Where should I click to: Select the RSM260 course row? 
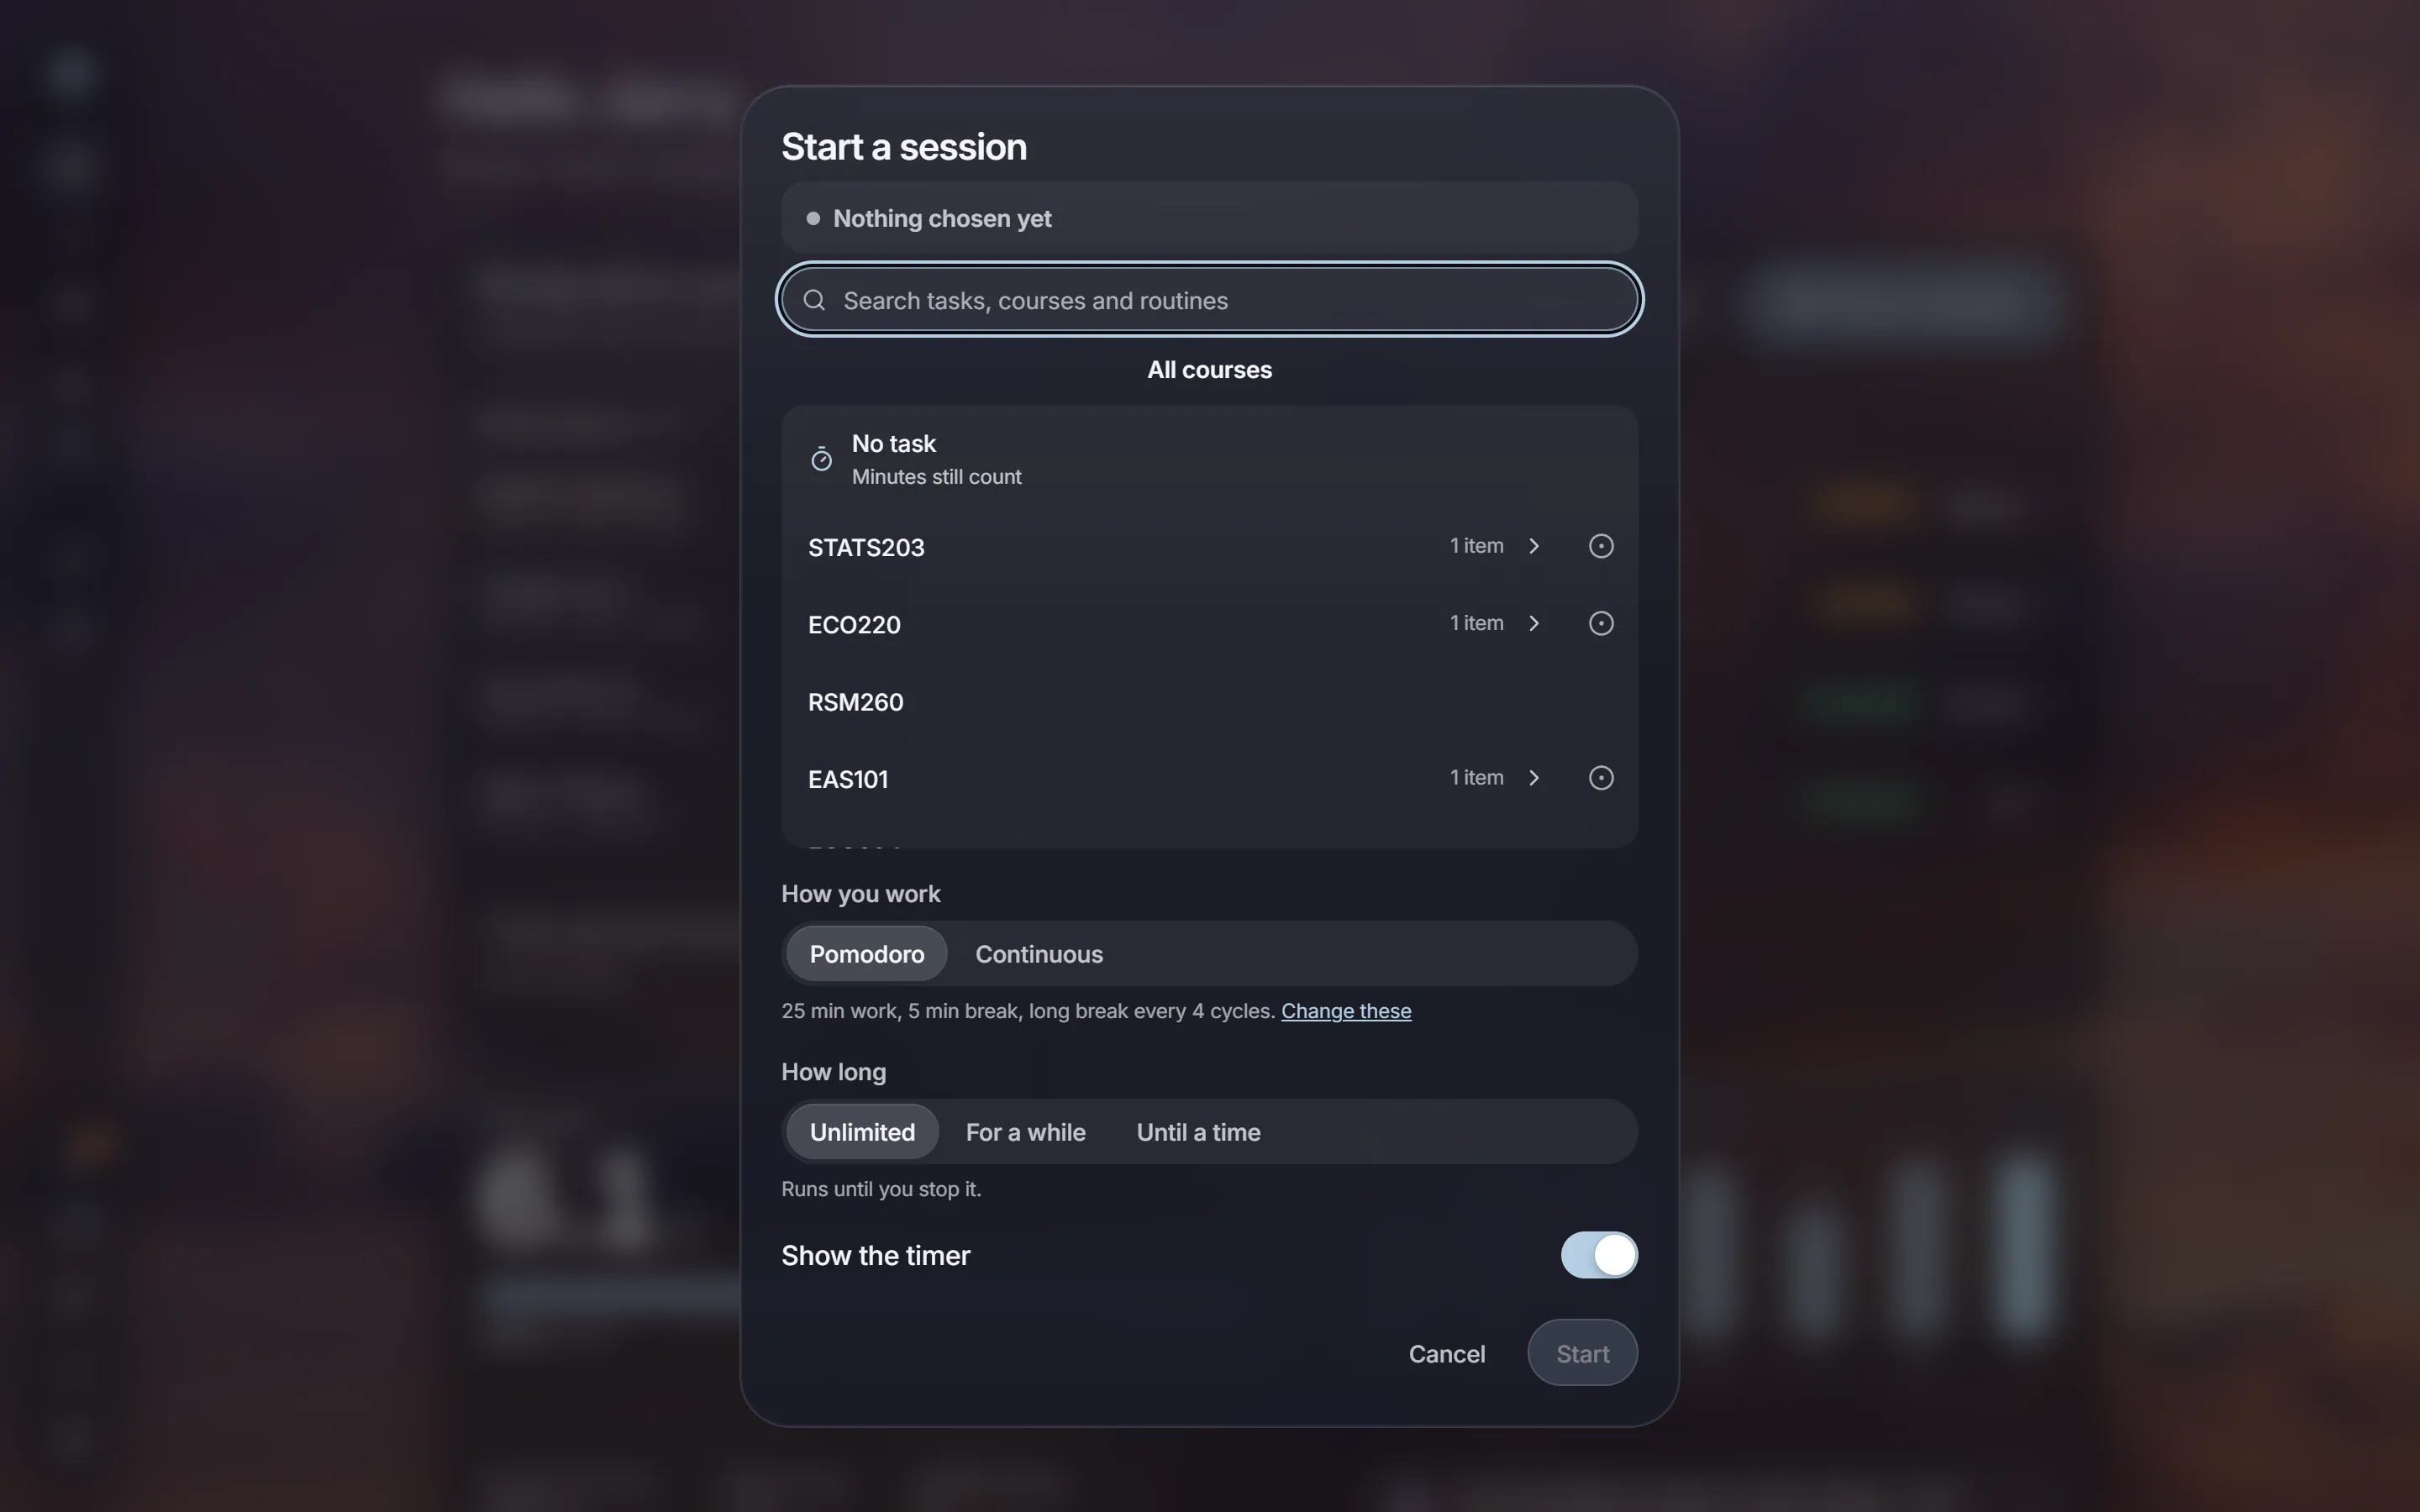[x=1209, y=702]
